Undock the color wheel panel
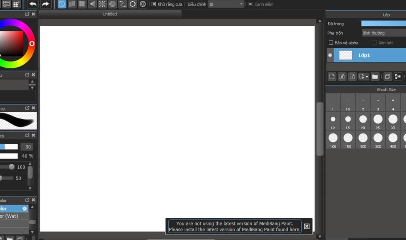 (27, 14)
